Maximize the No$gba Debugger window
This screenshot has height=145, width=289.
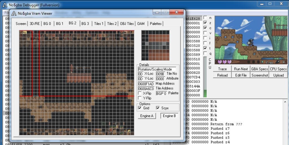pos(270,4)
